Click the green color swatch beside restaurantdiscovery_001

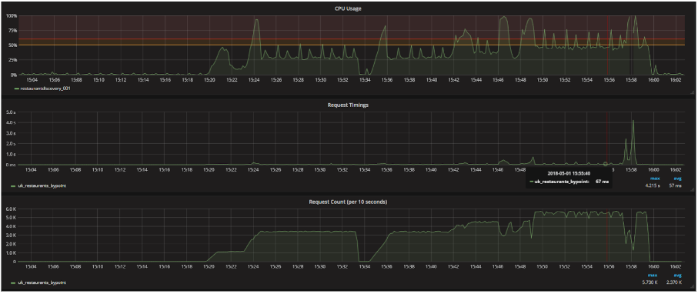pyautogui.click(x=17, y=89)
